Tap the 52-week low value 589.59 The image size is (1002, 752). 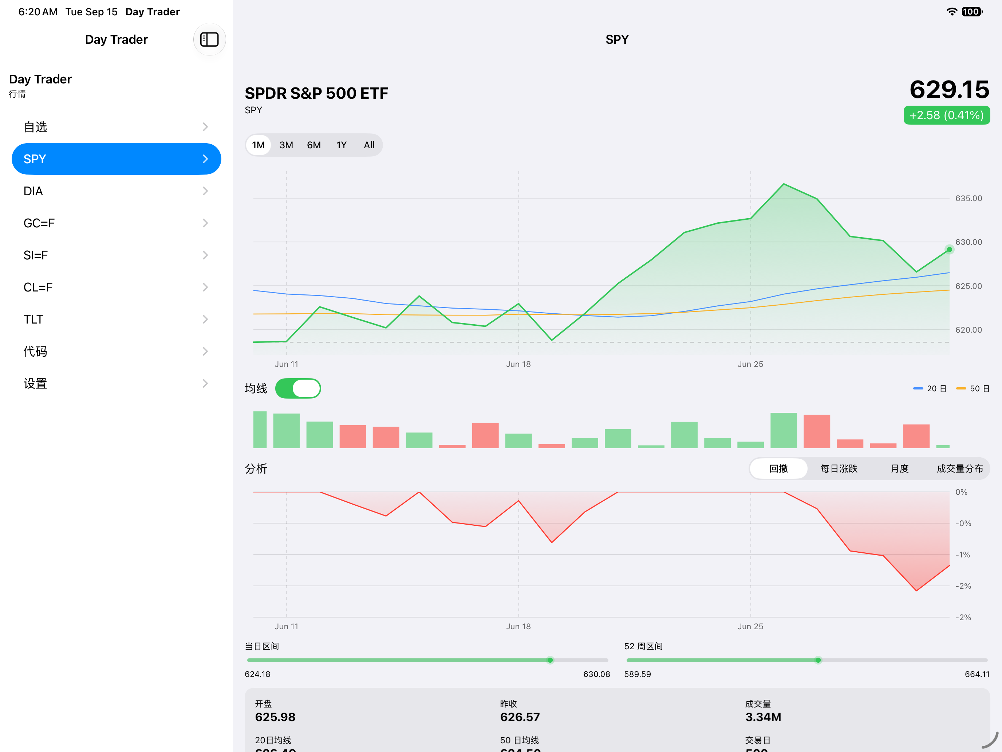(x=637, y=674)
